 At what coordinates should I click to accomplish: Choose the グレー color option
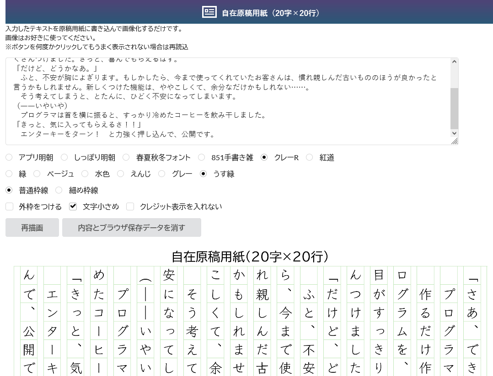coord(162,174)
